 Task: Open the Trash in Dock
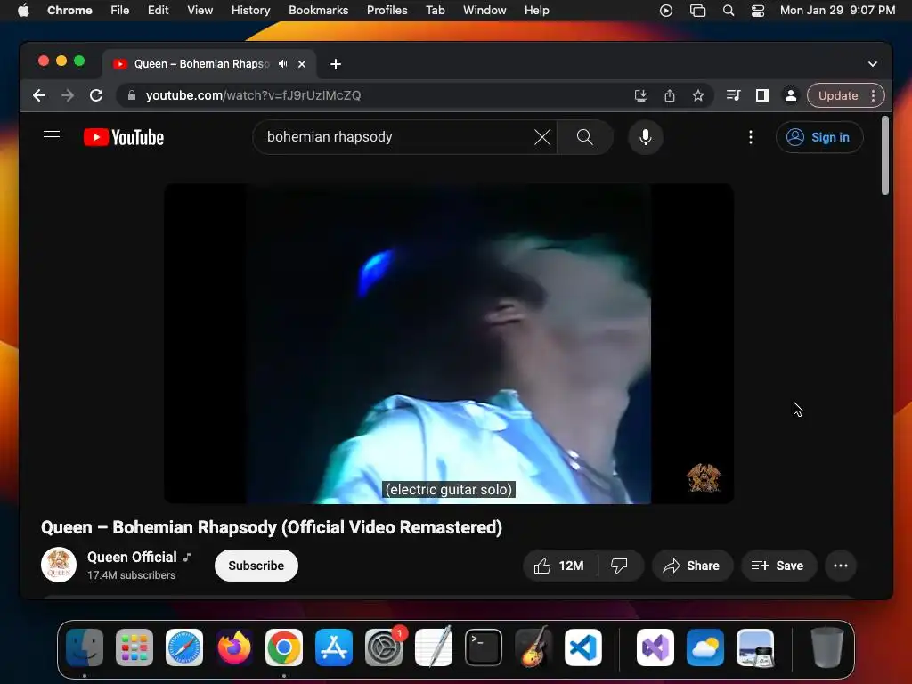click(x=827, y=647)
